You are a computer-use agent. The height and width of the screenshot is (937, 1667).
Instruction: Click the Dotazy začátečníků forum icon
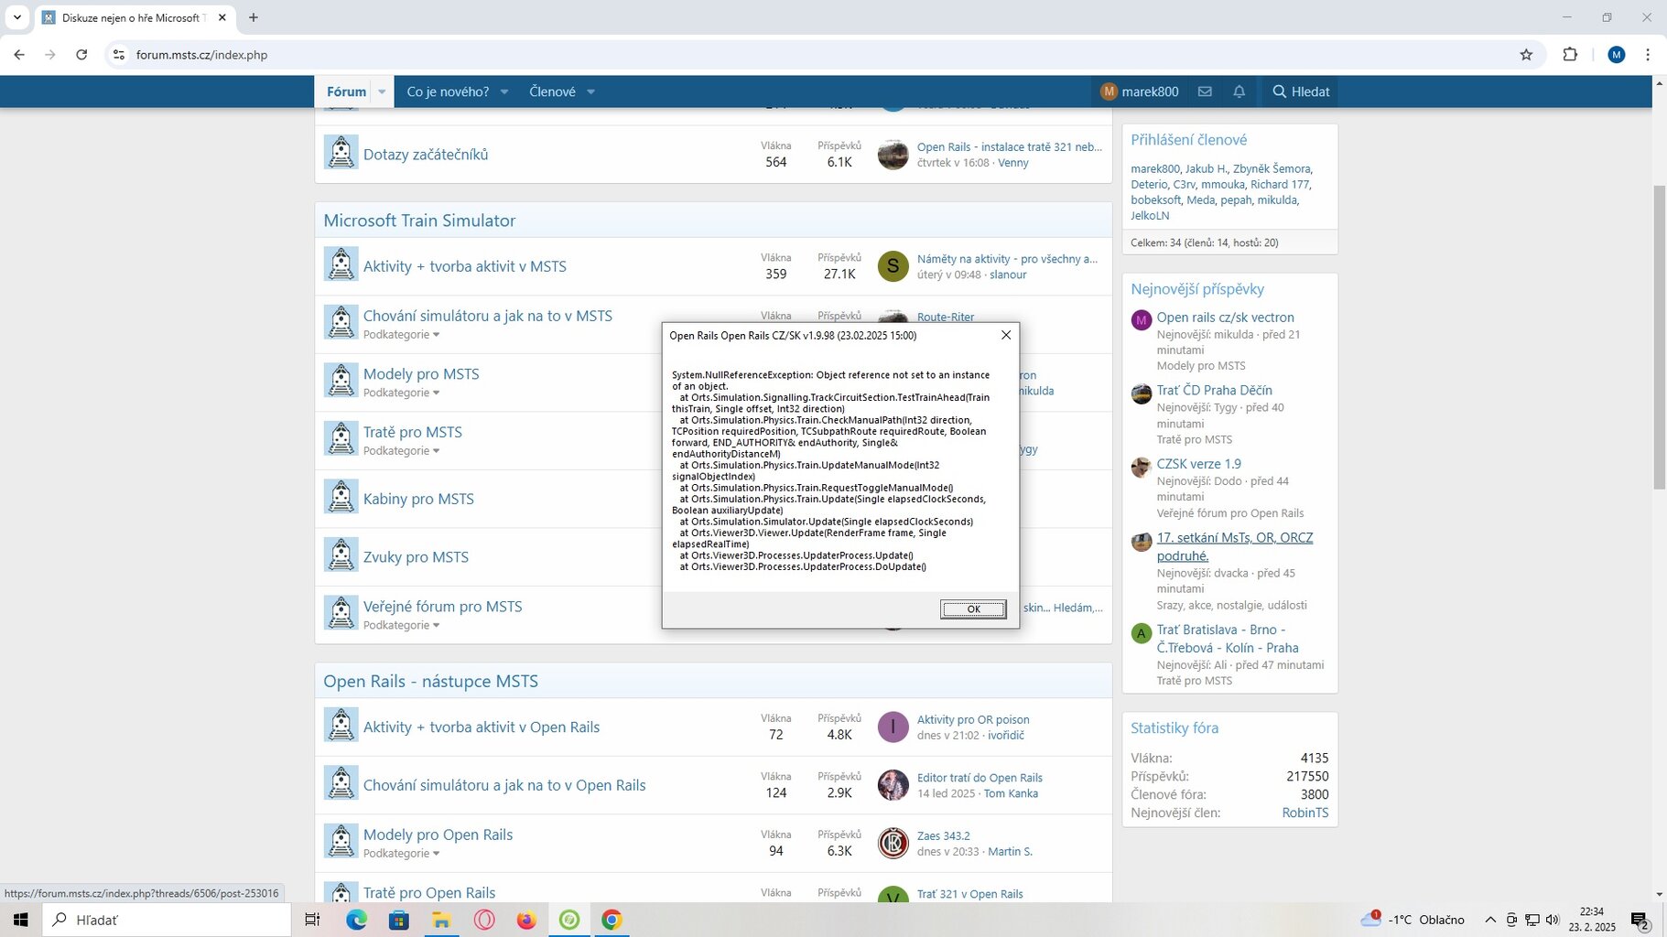click(x=341, y=153)
